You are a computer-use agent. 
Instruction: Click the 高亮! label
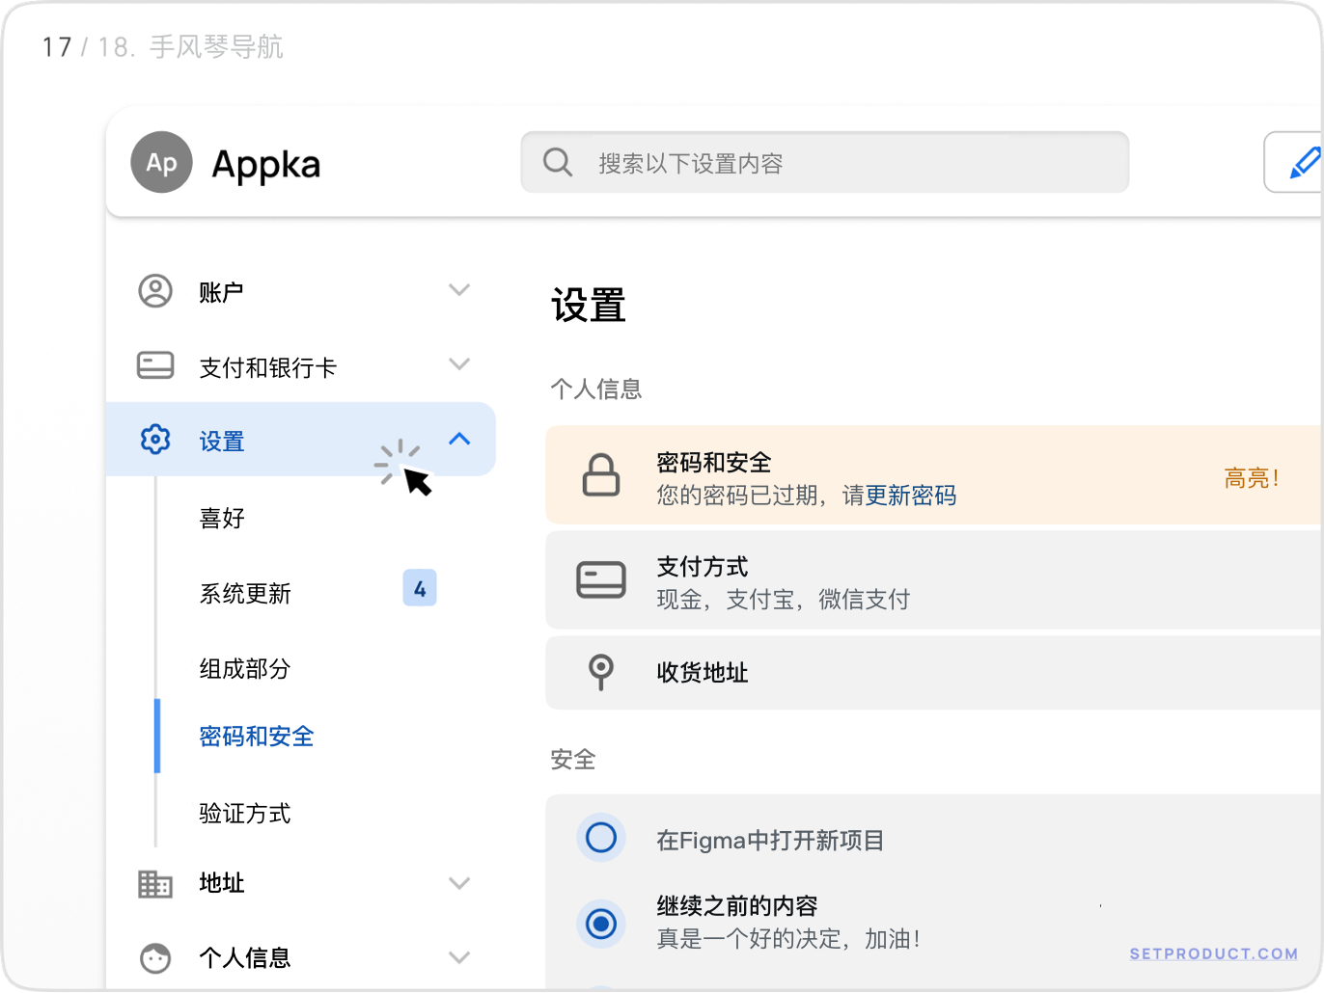pyautogui.click(x=1251, y=478)
